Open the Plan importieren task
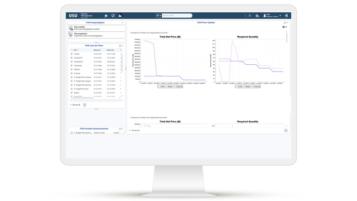Viewport: 357px width, 201px height. 97,35
